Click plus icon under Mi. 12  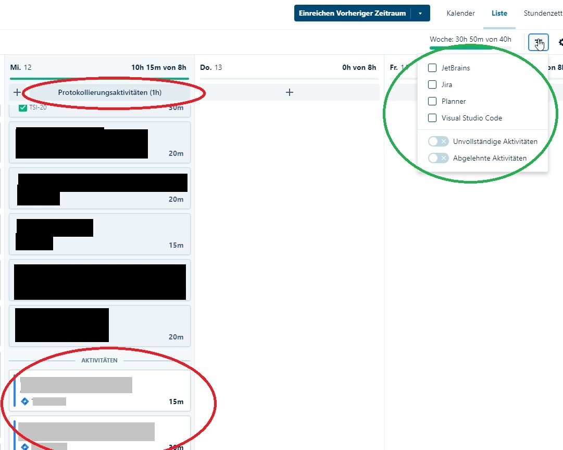click(x=17, y=92)
